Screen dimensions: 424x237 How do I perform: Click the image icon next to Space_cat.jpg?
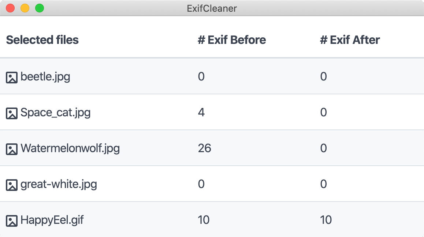point(12,113)
